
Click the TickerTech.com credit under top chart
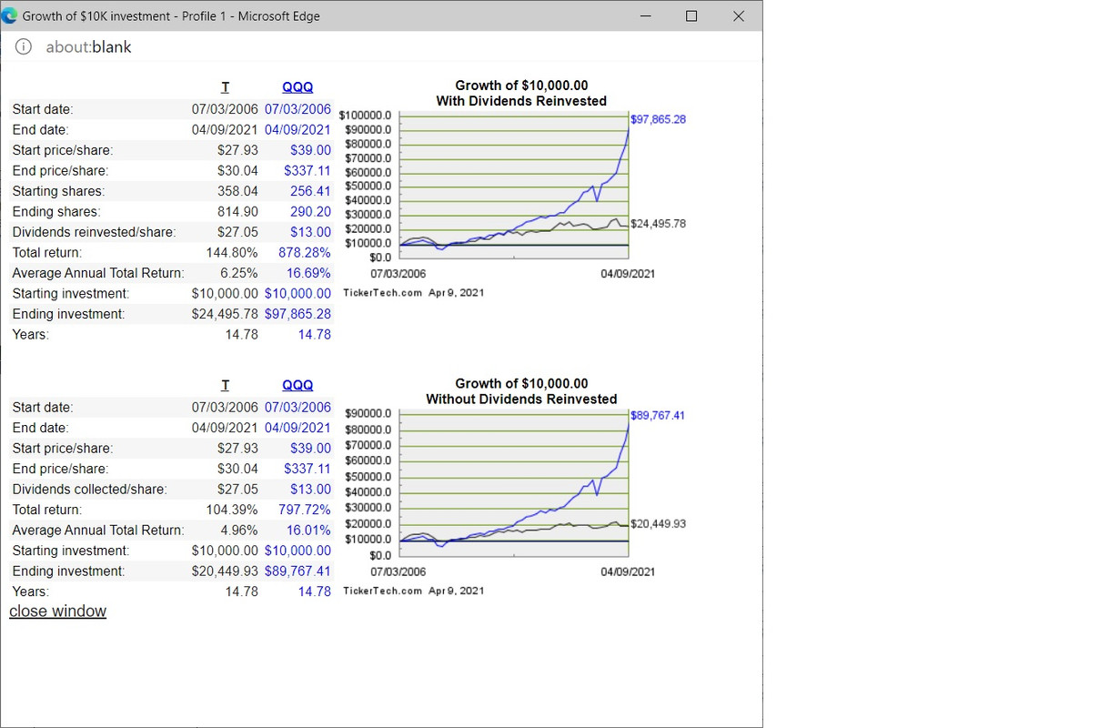414,292
